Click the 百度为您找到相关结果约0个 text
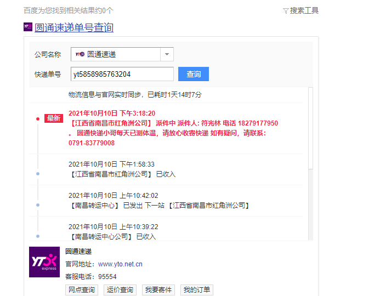The width and height of the screenshot is (391, 296). tap(69, 10)
